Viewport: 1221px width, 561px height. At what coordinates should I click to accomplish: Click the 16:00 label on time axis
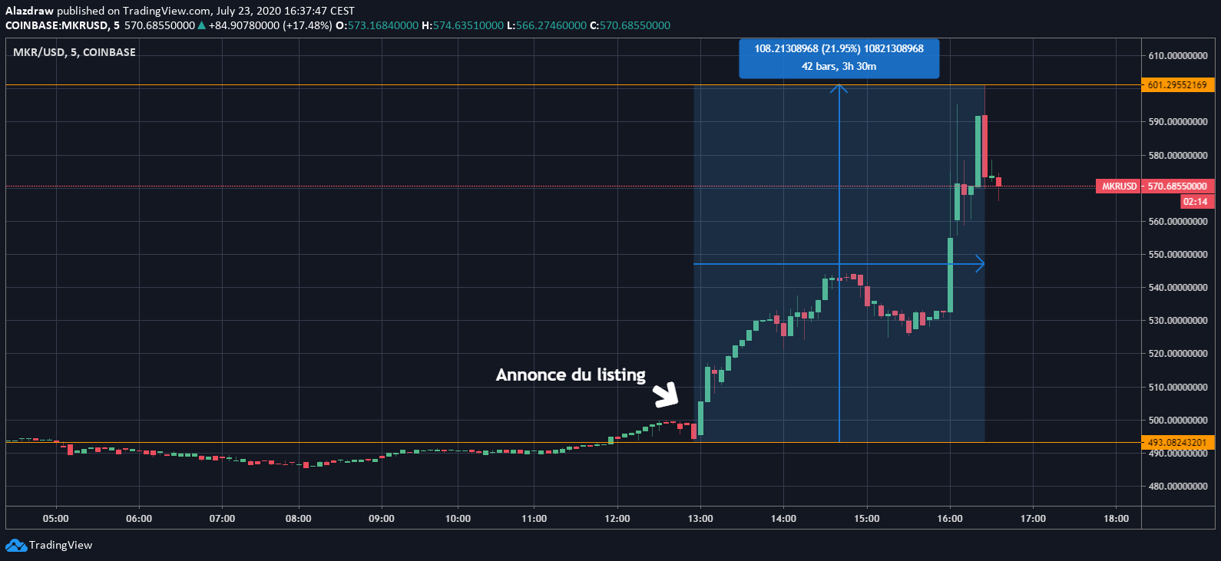click(x=950, y=519)
